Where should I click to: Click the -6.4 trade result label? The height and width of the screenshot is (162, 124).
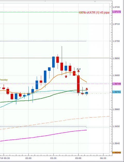(79, 69)
